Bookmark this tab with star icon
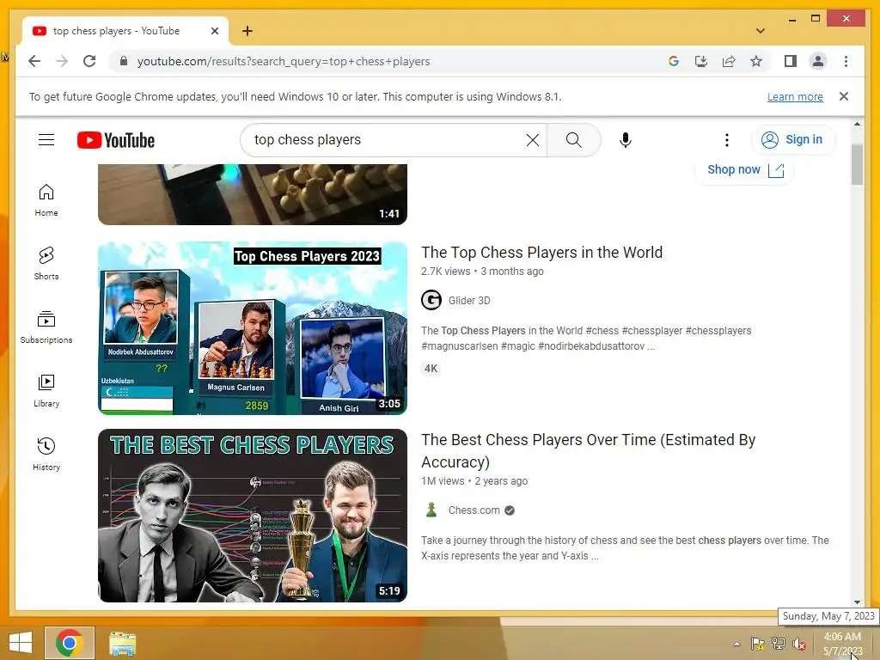Screen dimensions: 880x660 click(756, 61)
